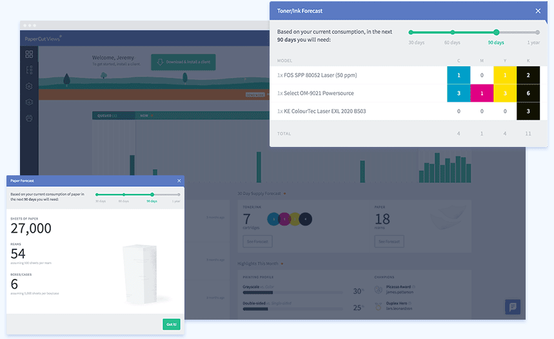
Task: Click the 27,000 sheets of paper value
Action: click(31, 229)
